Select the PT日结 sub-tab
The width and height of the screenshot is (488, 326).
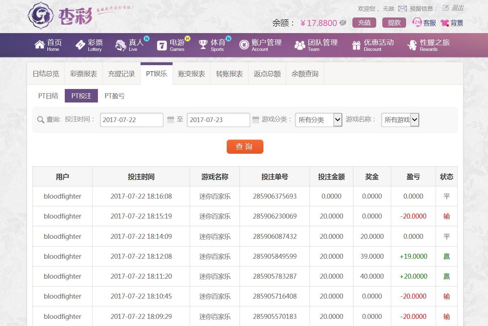coord(48,96)
